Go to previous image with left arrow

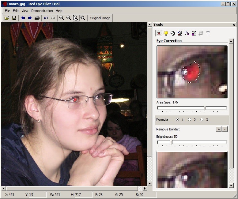click(x=23, y=18)
